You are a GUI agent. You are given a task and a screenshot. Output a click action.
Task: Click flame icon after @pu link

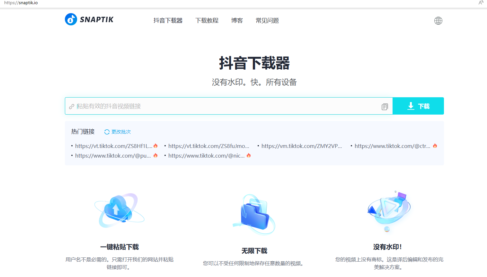(155, 155)
